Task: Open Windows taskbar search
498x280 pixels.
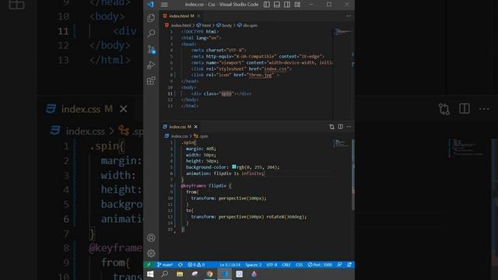Action: tap(165, 274)
